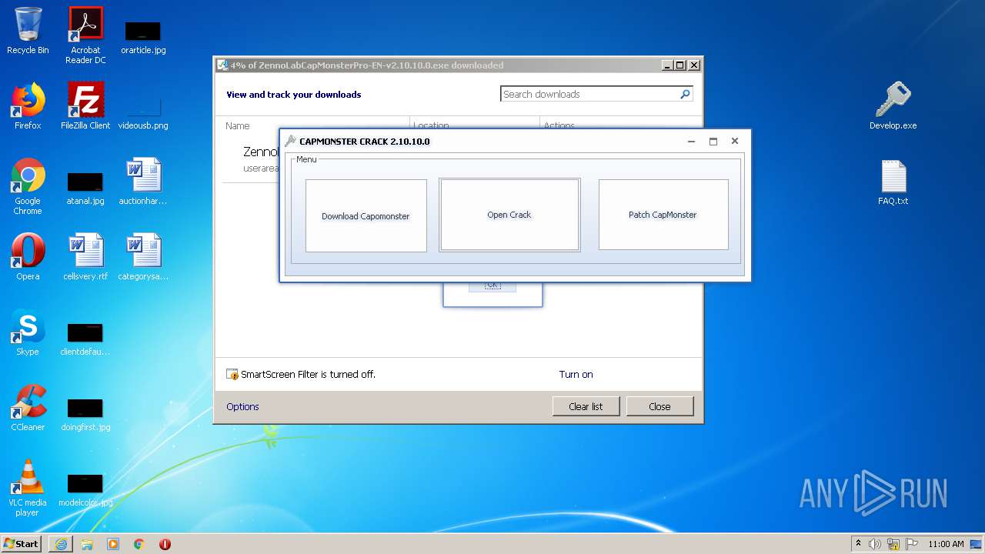Image resolution: width=985 pixels, height=554 pixels.
Task: Select cellsvery.rtf document icon
Action: (x=85, y=257)
